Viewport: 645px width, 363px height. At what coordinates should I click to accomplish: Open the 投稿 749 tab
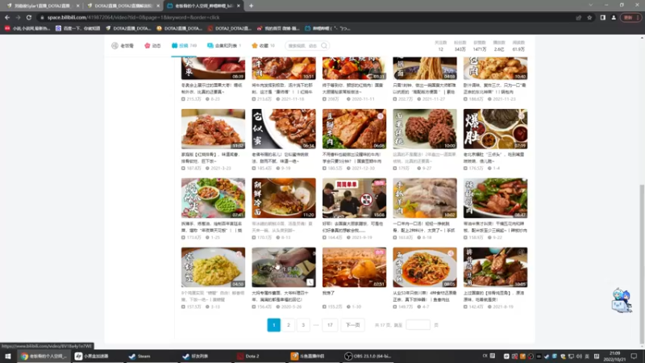[184, 46]
